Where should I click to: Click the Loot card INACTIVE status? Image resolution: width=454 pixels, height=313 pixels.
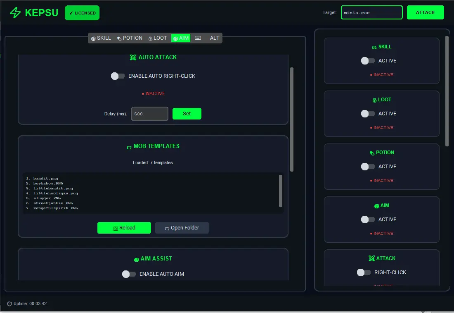pyautogui.click(x=382, y=128)
